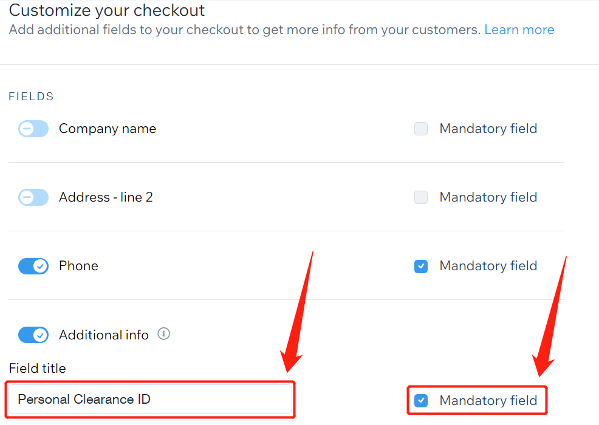Turn on the Address - line 2 switch
Screen dimensions: 599x425
click(x=33, y=197)
